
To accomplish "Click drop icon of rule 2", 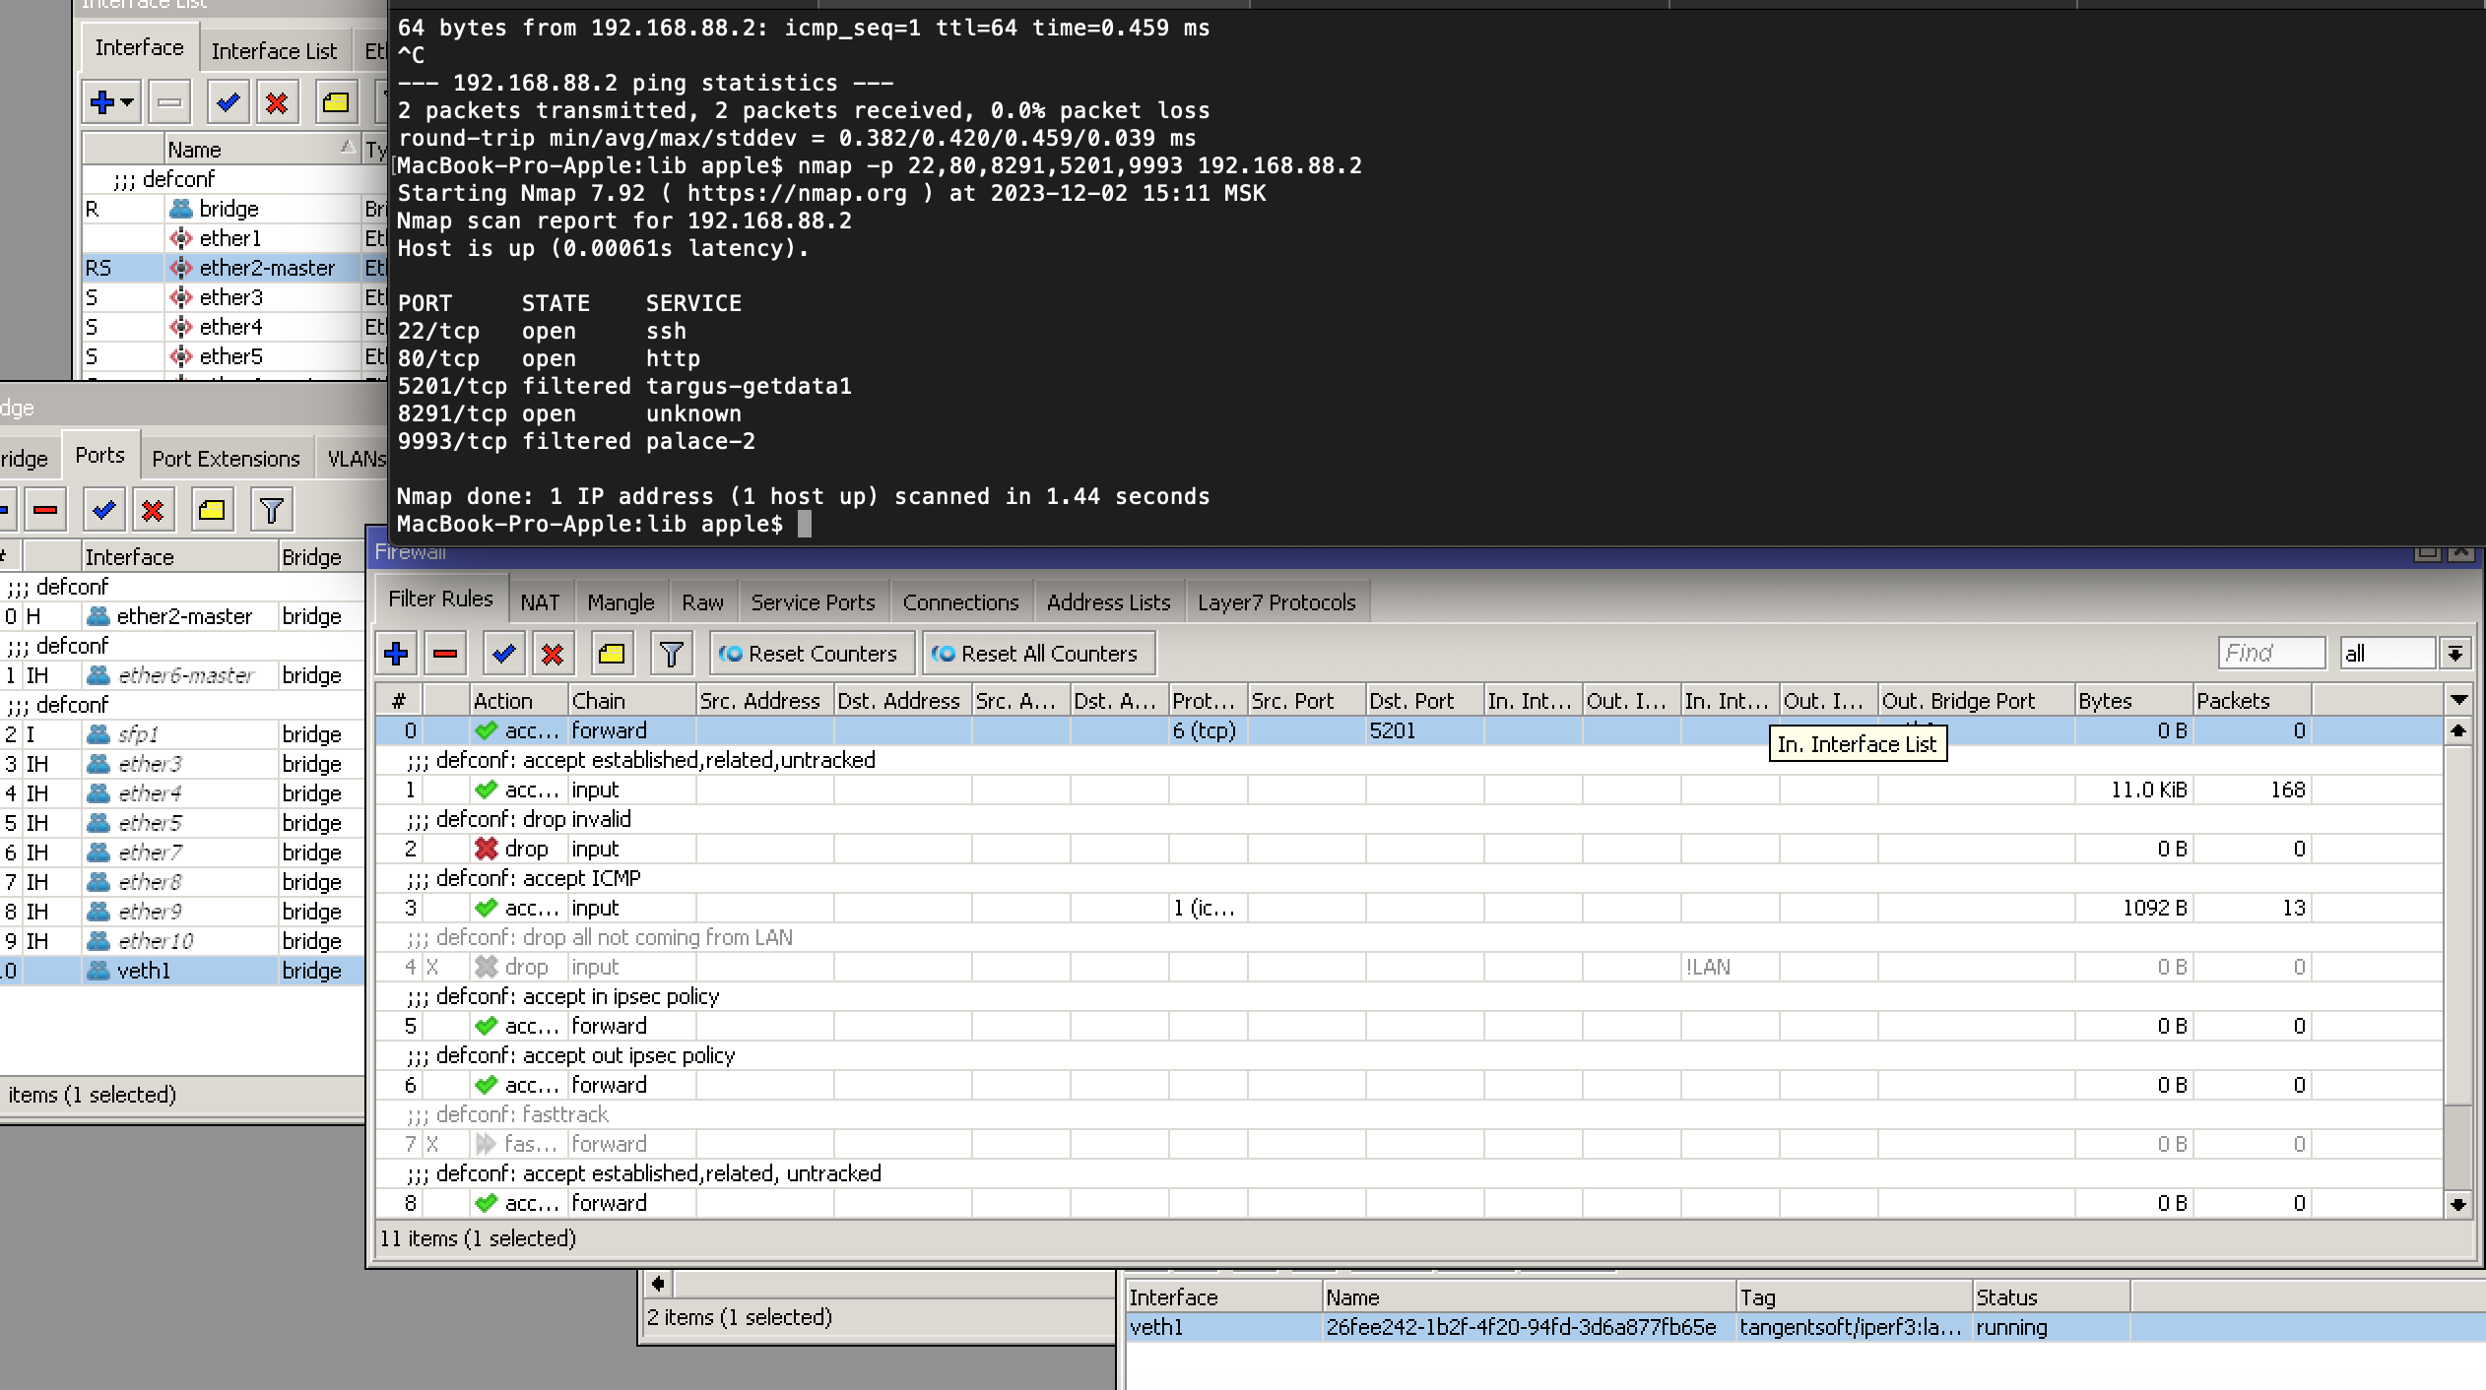I will 486,849.
